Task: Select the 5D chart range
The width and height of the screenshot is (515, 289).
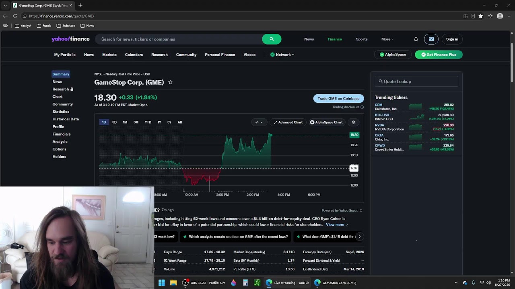Action: pyautogui.click(x=114, y=122)
